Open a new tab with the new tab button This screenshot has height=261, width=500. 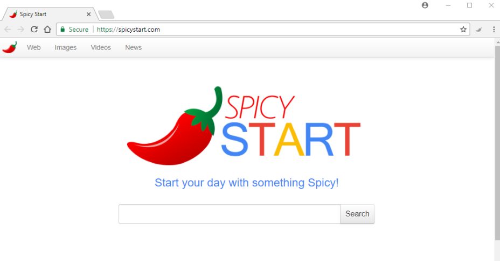[106, 15]
